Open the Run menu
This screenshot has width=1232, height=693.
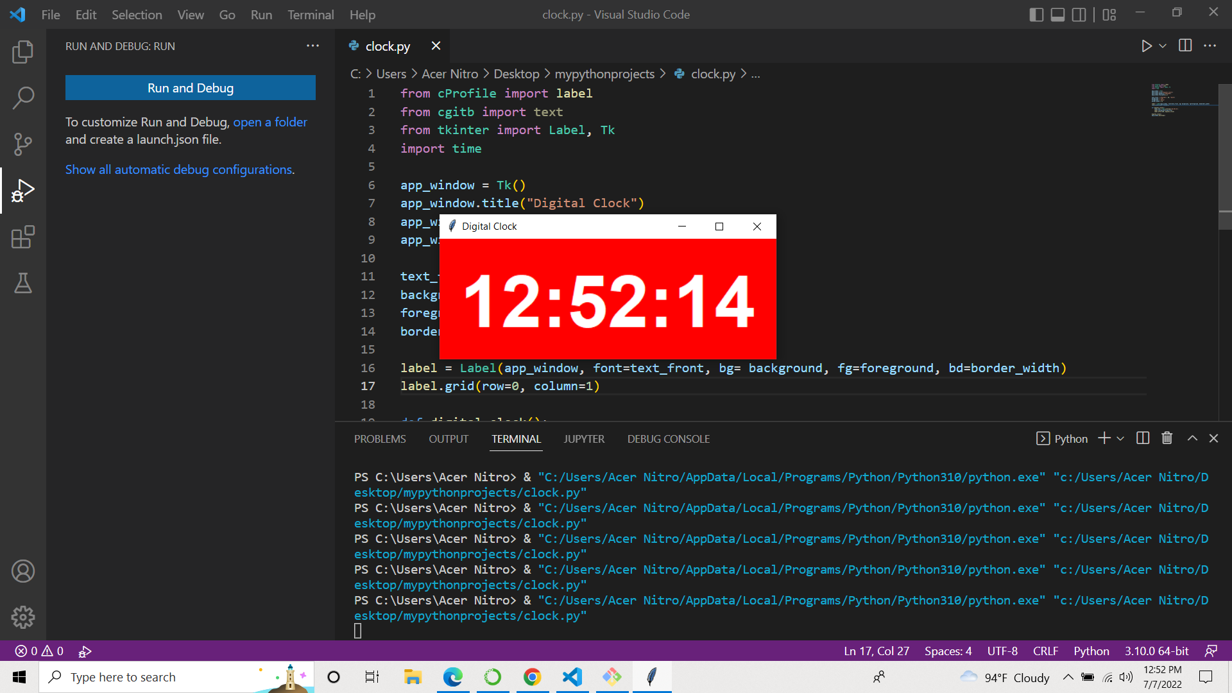pyautogui.click(x=261, y=14)
